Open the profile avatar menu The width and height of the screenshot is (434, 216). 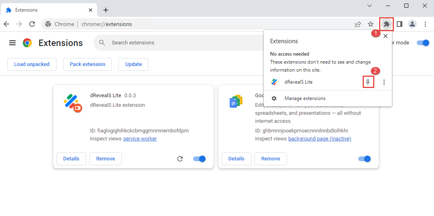pos(412,24)
